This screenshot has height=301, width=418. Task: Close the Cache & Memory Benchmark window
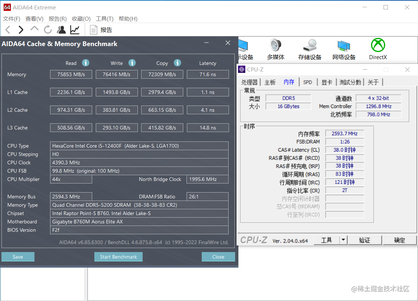tap(228, 43)
